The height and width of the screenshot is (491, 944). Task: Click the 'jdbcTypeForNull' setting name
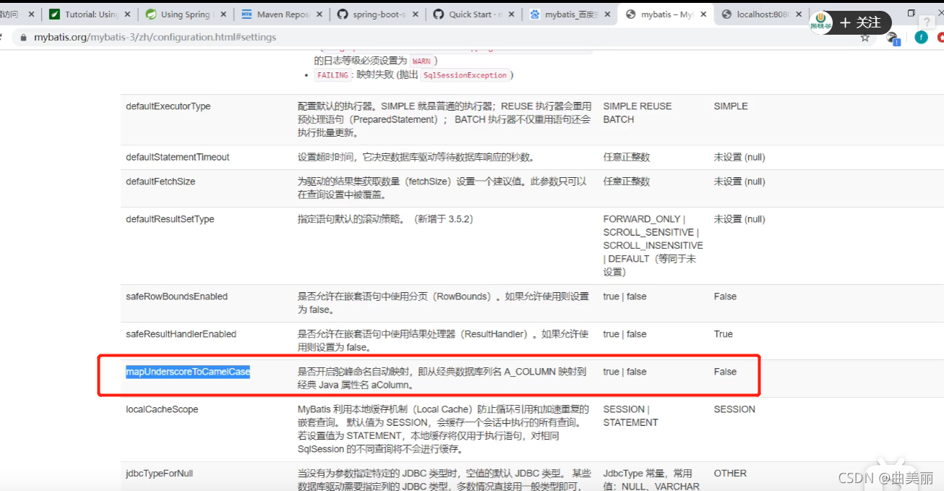tap(159, 474)
